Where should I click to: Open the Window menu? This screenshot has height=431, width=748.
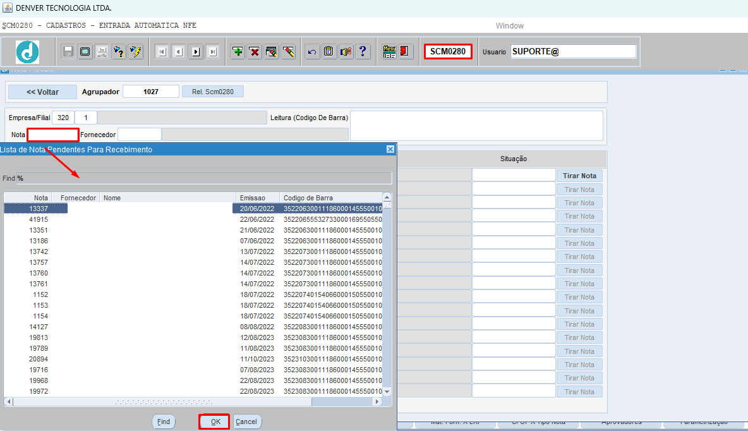click(509, 26)
